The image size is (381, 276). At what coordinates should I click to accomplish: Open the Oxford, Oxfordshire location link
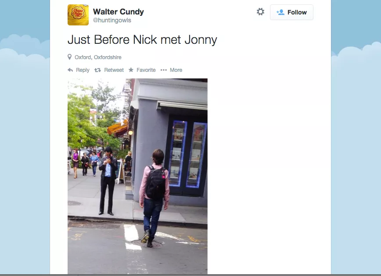coord(98,57)
